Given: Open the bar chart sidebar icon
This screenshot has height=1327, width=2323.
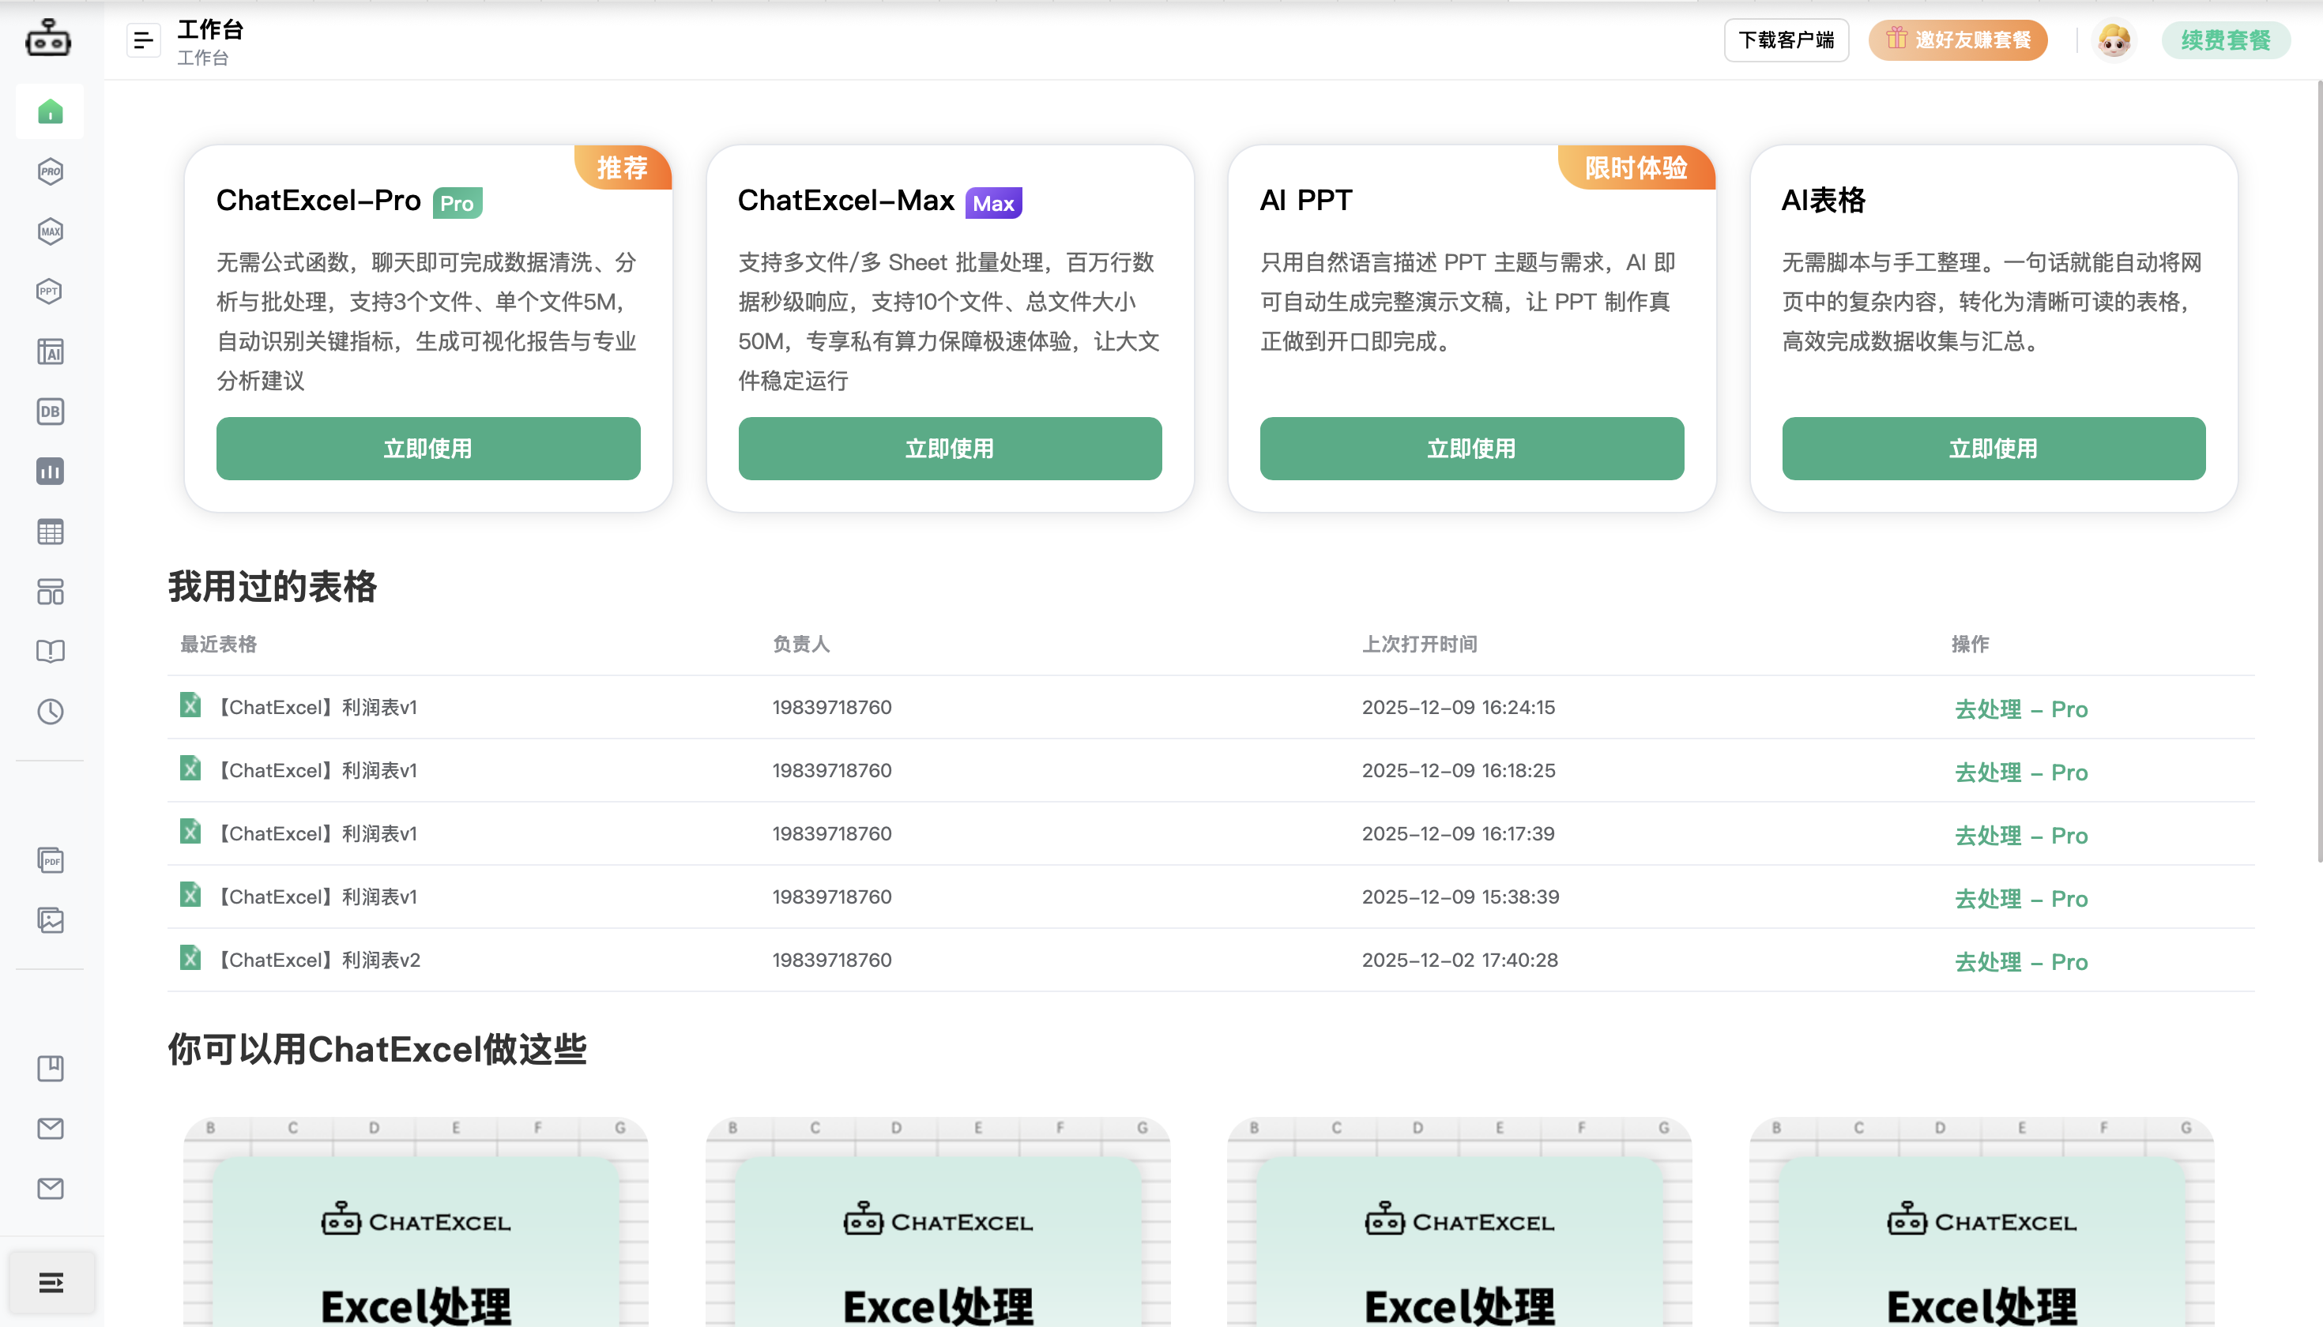Looking at the screenshot, I should click(50, 472).
